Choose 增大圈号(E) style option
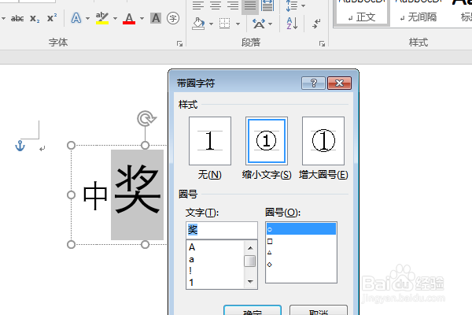Screen dimensions: 472x315 pos(323,141)
